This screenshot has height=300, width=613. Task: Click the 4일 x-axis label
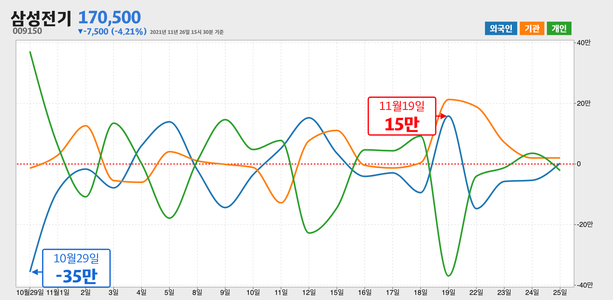tap(141, 292)
